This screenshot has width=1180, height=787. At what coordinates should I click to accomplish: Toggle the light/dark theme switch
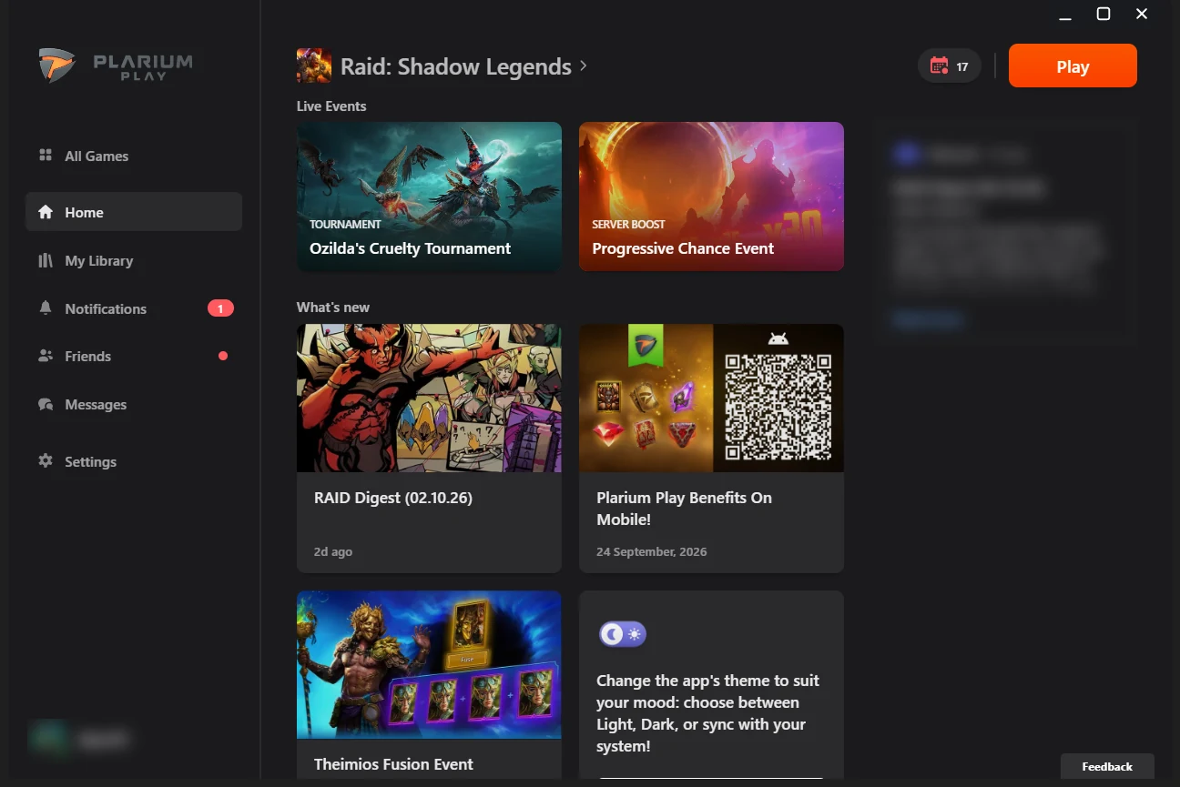[x=622, y=634]
